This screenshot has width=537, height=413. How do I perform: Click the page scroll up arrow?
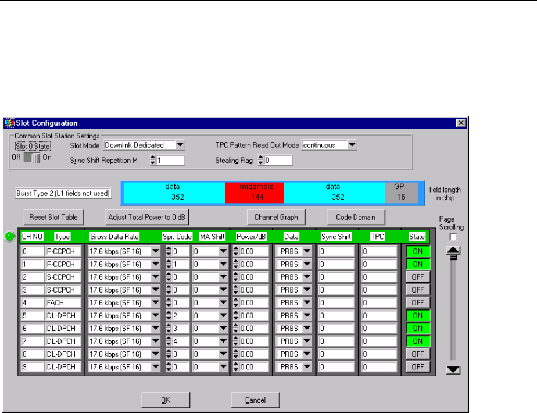pyautogui.click(x=453, y=251)
